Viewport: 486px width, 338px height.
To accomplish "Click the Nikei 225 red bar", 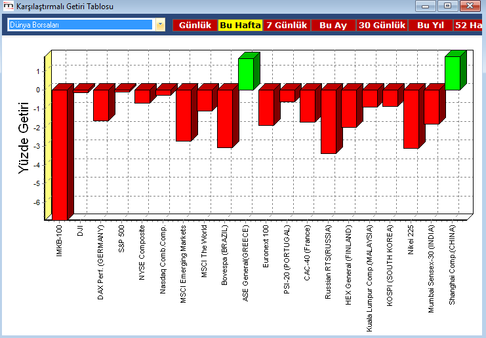I will point(411,119).
